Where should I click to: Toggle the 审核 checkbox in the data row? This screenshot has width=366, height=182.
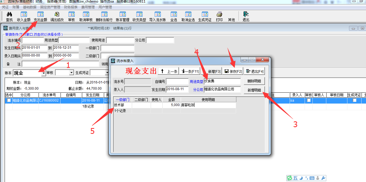(x=309, y=100)
